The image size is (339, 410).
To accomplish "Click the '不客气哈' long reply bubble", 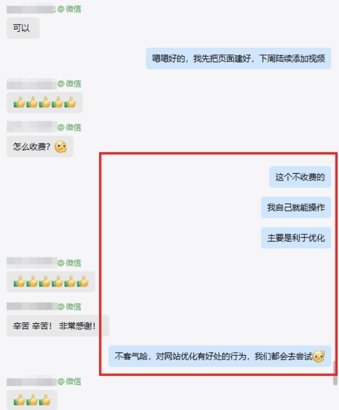I will click(220, 356).
